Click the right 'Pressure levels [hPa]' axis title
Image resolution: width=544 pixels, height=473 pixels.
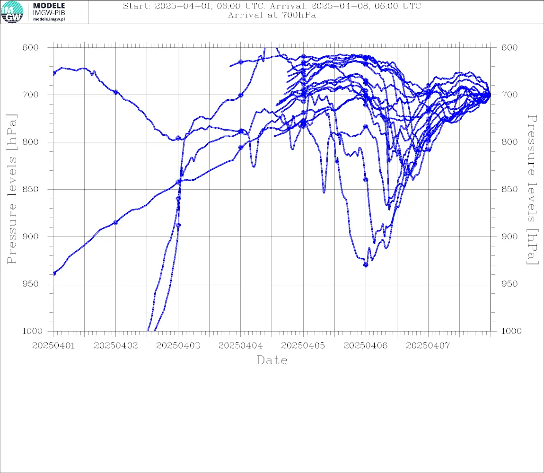[x=533, y=190]
